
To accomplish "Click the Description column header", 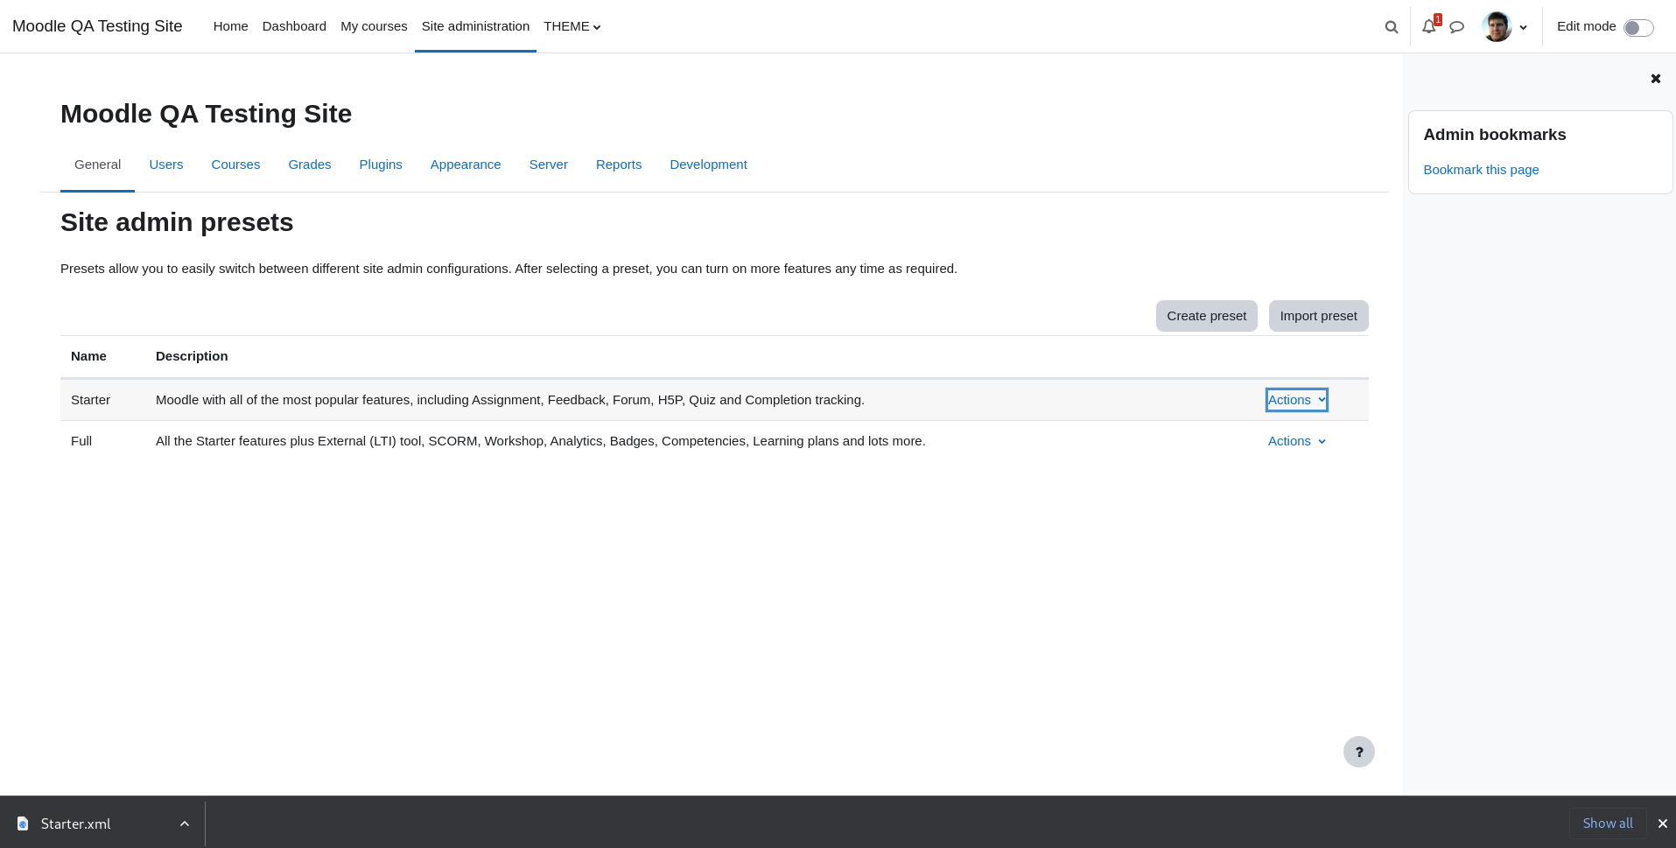I will tap(192, 356).
